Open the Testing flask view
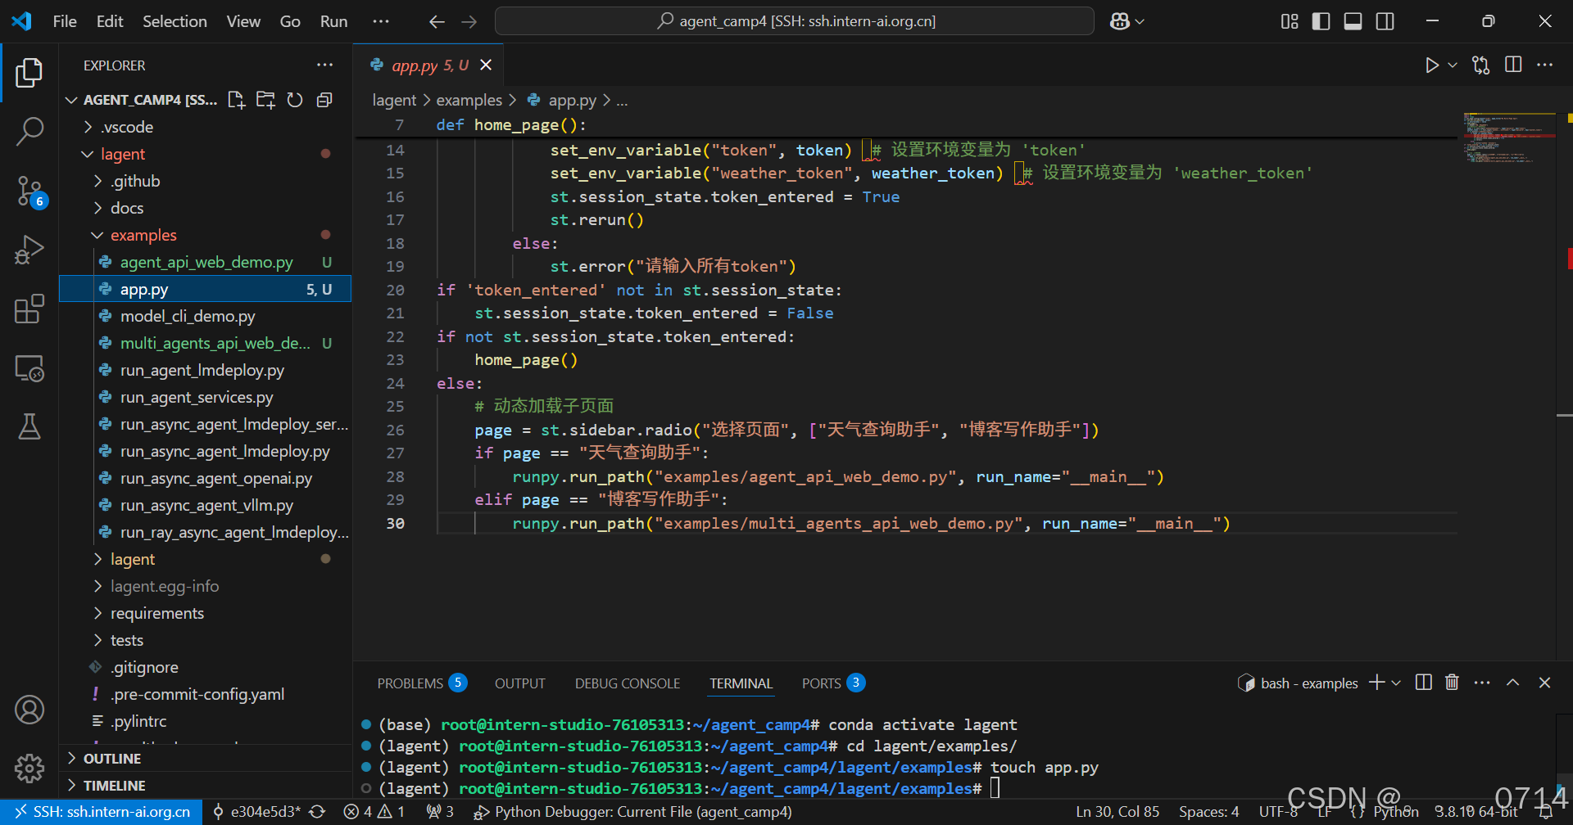Image resolution: width=1573 pixels, height=825 pixels. click(x=29, y=426)
